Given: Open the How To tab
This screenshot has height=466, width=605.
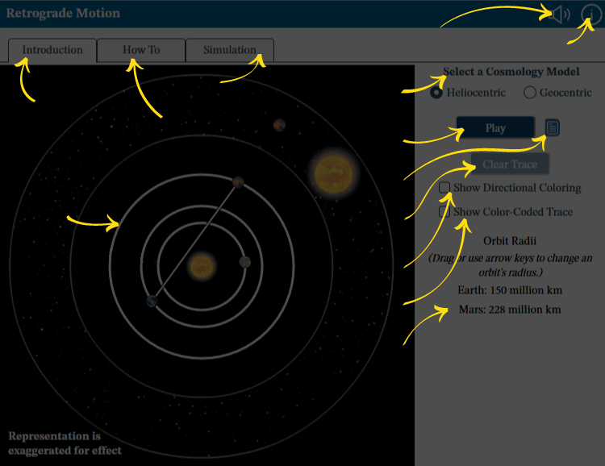Looking at the screenshot, I should pos(141,50).
